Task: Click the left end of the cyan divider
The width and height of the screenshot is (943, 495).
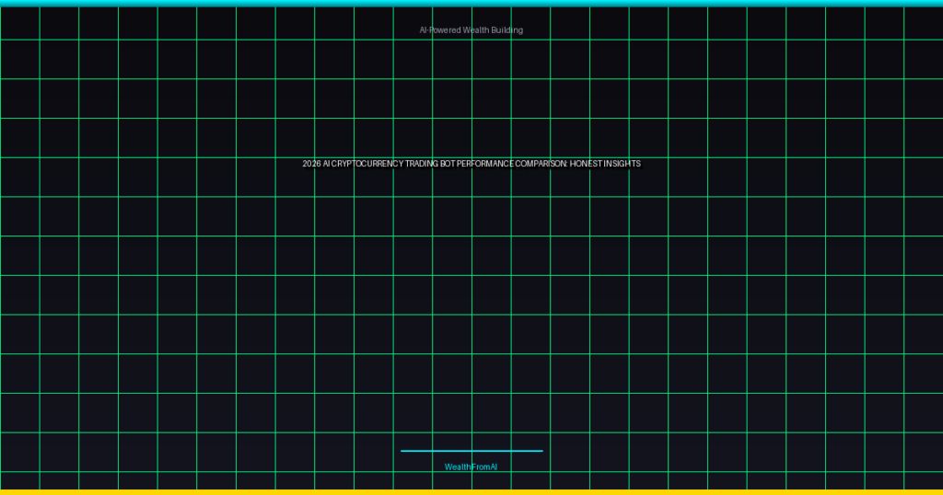Action: click(x=403, y=451)
